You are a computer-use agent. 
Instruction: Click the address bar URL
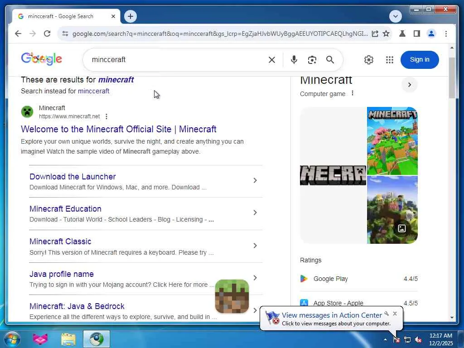(x=220, y=34)
